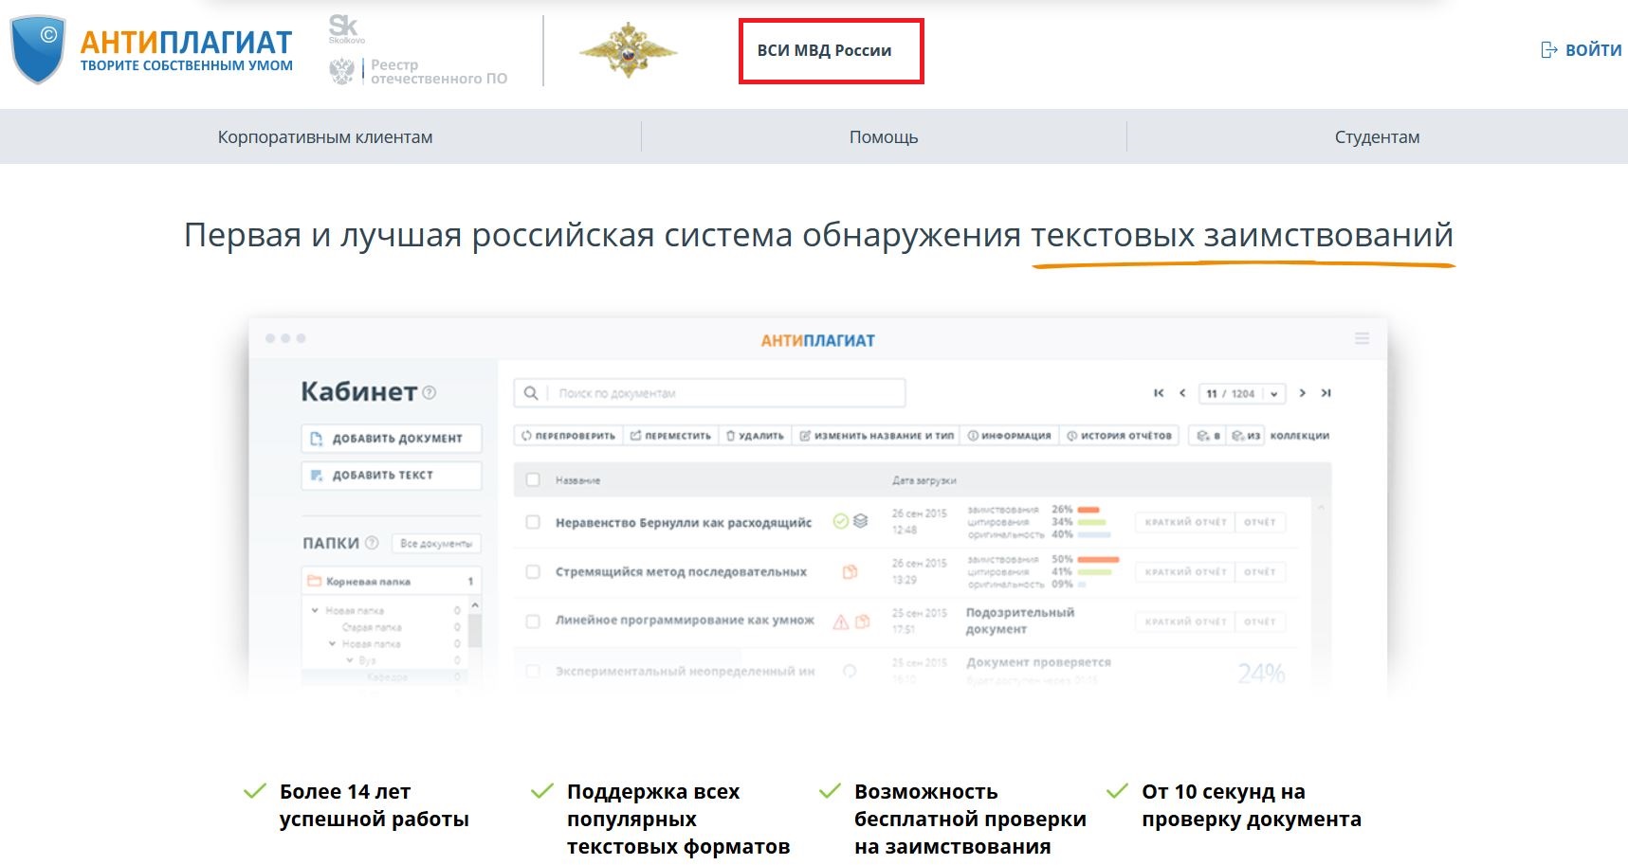
Task: Click the Неравенство Бернулли как расходящийс title
Action: (684, 522)
